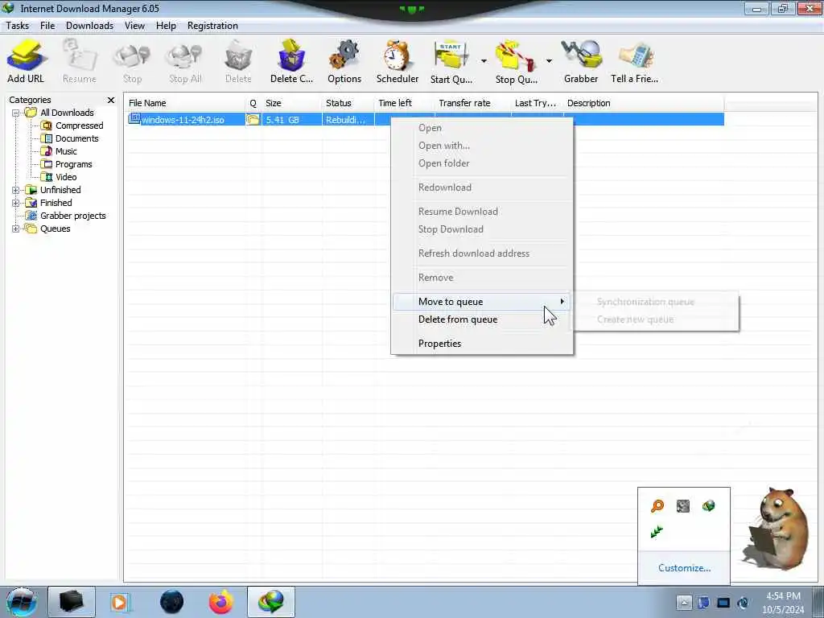The width and height of the screenshot is (824, 618).
Task: Open the Stop Queue dropdown arrow
Action: (x=549, y=61)
